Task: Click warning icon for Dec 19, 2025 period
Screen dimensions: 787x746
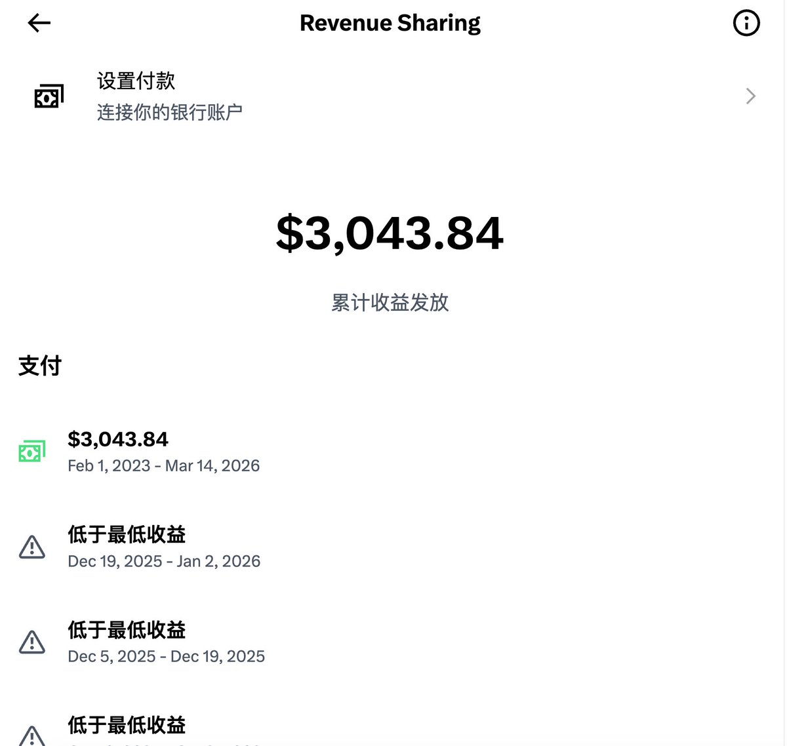Action: pyautogui.click(x=32, y=547)
